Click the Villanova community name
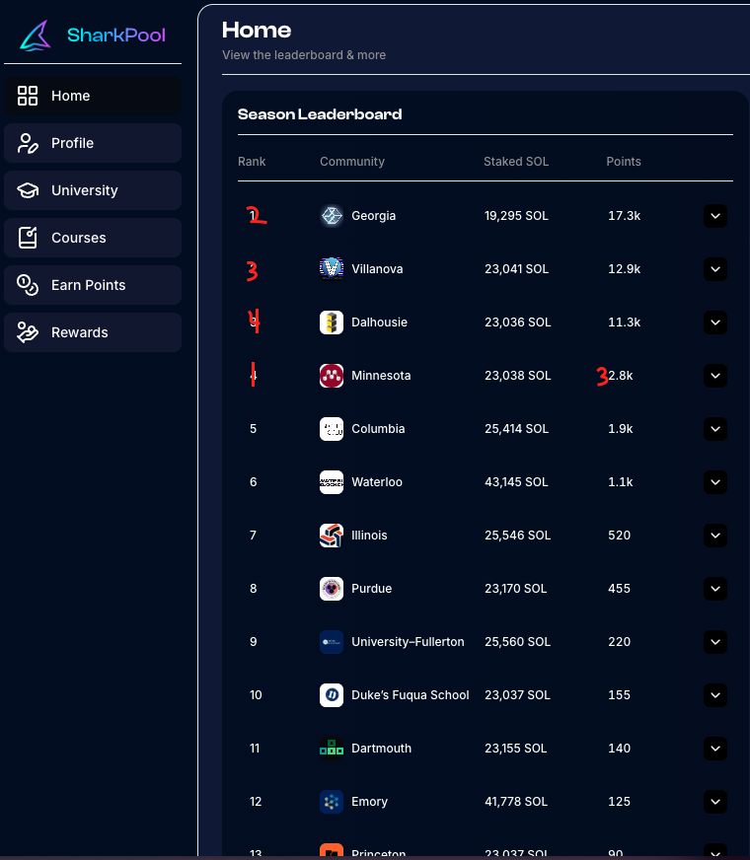The width and height of the screenshot is (750, 860). pyautogui.click(x=377, y=268)
